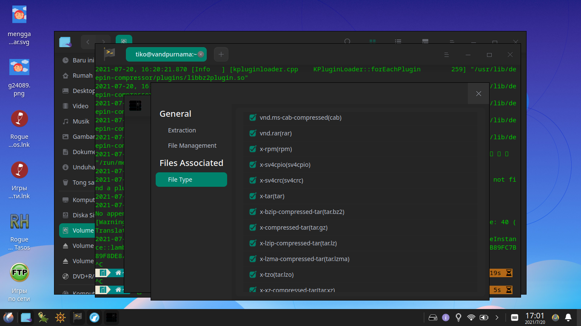Open the launcher from the taskbar
Image resolution: width=581 pixels, height=326 pixels.
(9, 317)
